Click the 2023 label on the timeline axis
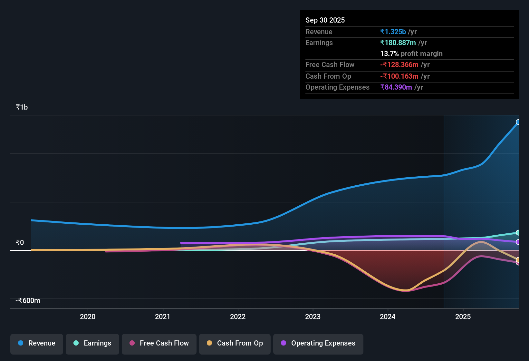 (x=313, y=317)
